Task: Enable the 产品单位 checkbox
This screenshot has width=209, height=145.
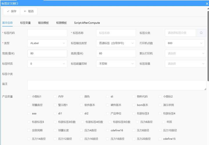Action: click(108, 113)
